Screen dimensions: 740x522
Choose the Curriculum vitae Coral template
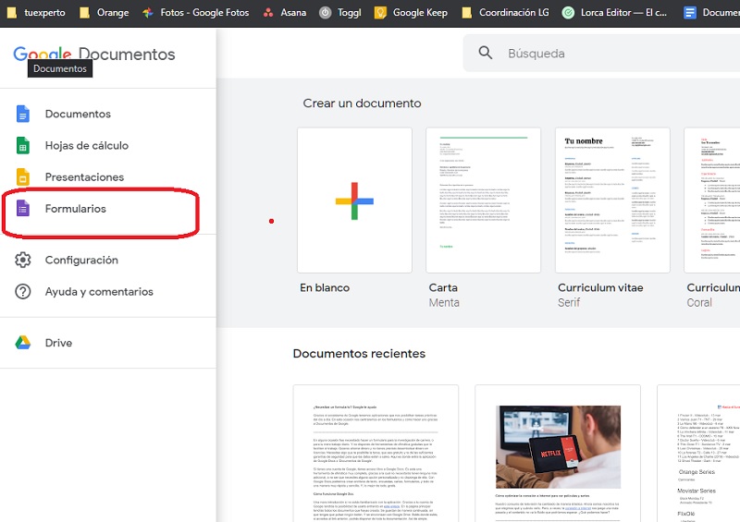click(x=712, y=200)
